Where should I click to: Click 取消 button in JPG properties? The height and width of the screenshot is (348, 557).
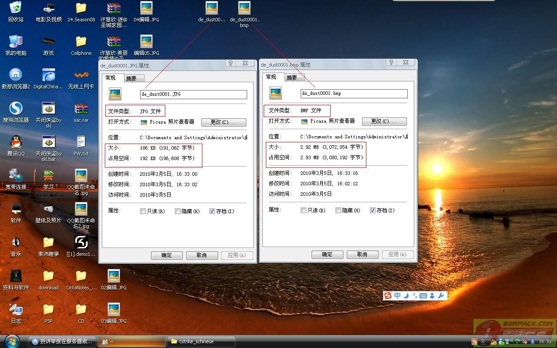[202, 255]
